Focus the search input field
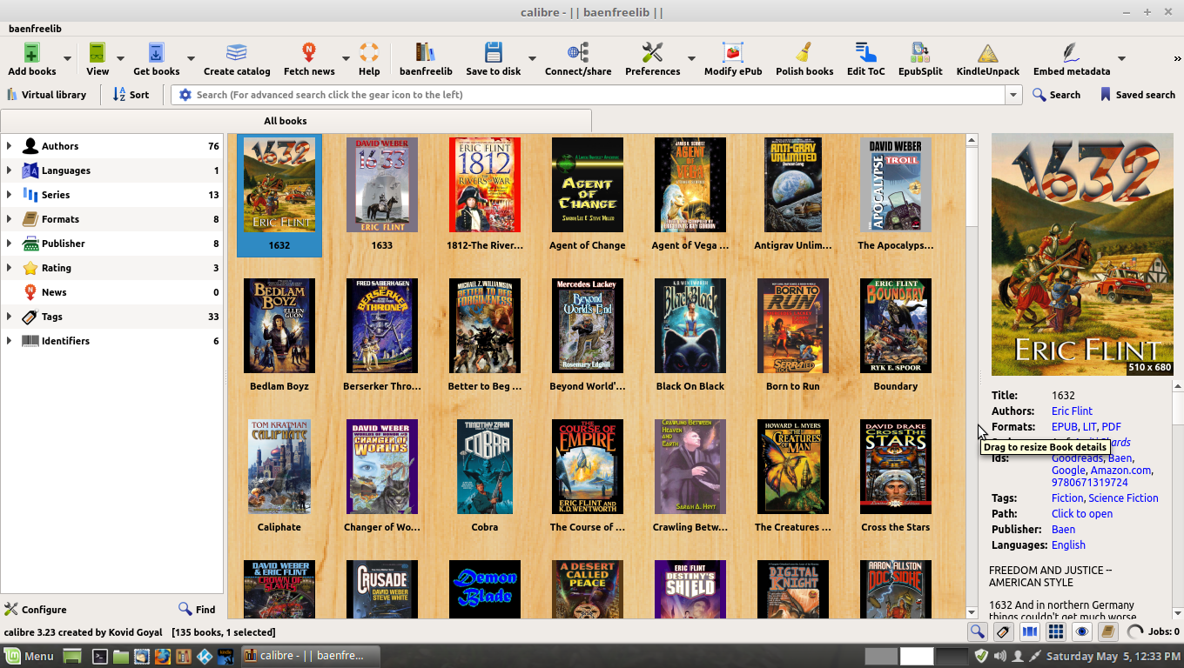Viewport: 1184px width, 668px height. [599, 95]
